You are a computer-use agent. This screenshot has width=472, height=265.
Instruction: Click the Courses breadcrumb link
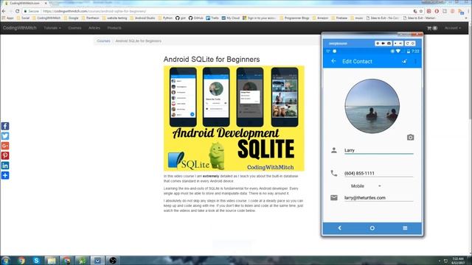(x=103, y=41)
